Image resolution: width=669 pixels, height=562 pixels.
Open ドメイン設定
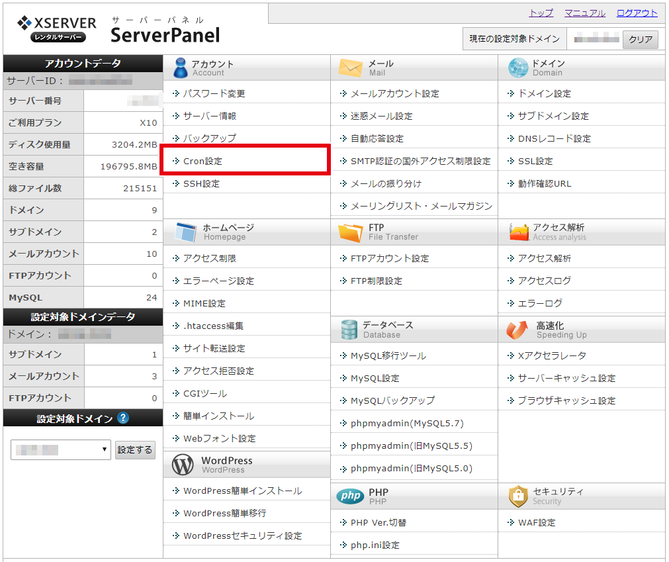point(545,93)
